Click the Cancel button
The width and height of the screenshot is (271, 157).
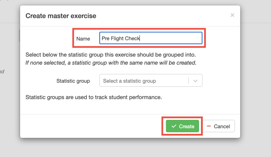(219, 126)
